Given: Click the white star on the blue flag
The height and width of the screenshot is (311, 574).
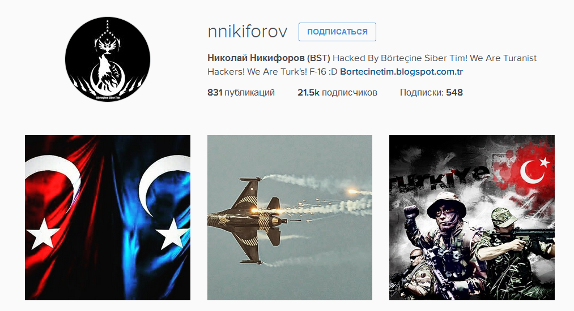Looking at the screenshot, I should pos(171,234).
